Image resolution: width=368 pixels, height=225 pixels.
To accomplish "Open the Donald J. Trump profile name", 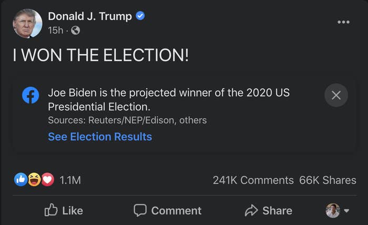I will [90, 16].
